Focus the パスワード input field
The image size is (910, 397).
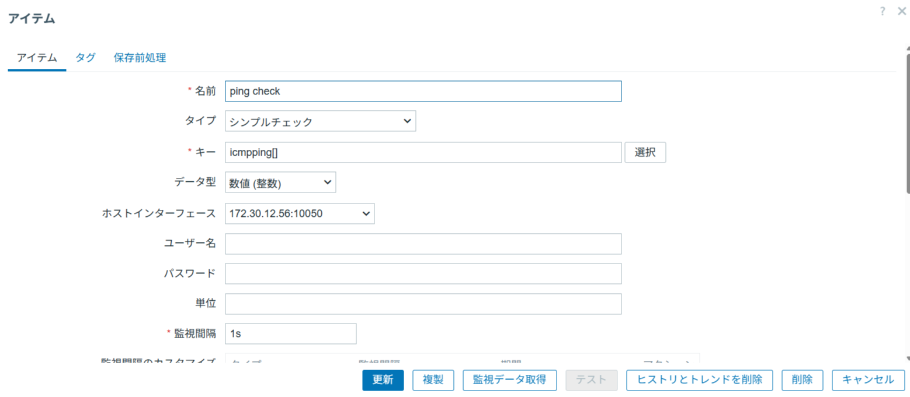click(423, 273)
